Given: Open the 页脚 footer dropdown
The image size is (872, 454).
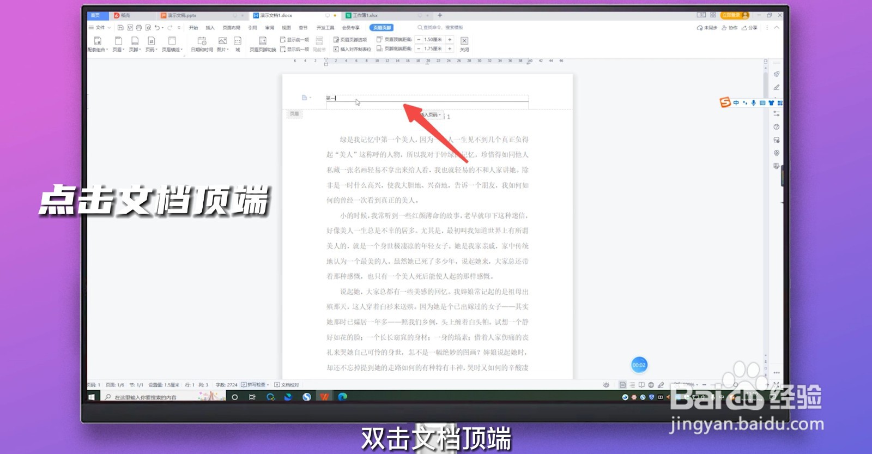Looking at the screenshot, I should pos(135,44).
